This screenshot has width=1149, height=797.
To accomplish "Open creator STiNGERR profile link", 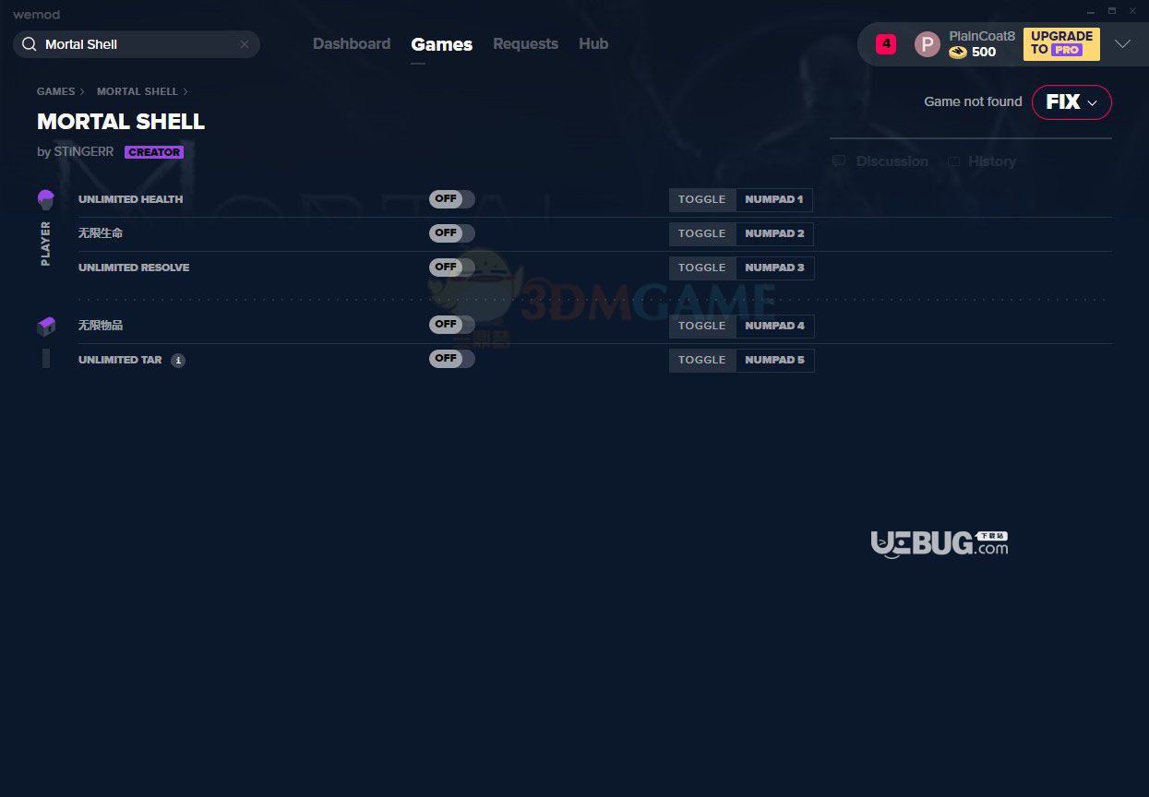I will coord(83,152).
